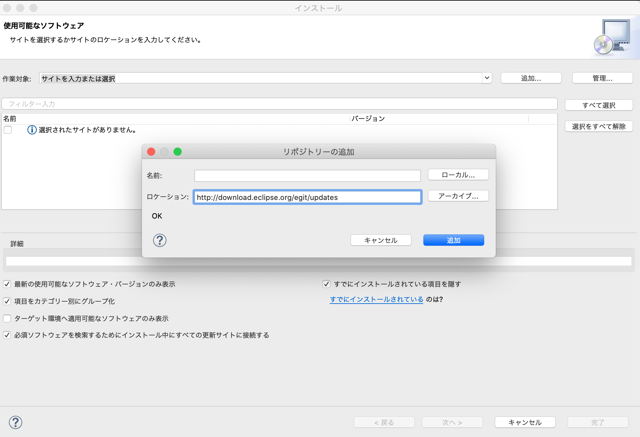This screenshot has height=437, width=640.
Task: Click the help icon in Add Repository dialog
Action: click(159, 240)
